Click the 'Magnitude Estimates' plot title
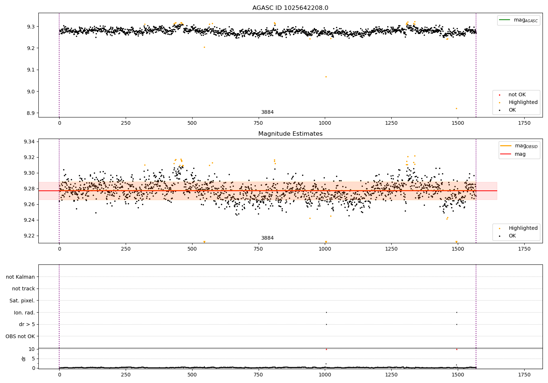Screen dimensions: 548x383 (x=290, y=134)
